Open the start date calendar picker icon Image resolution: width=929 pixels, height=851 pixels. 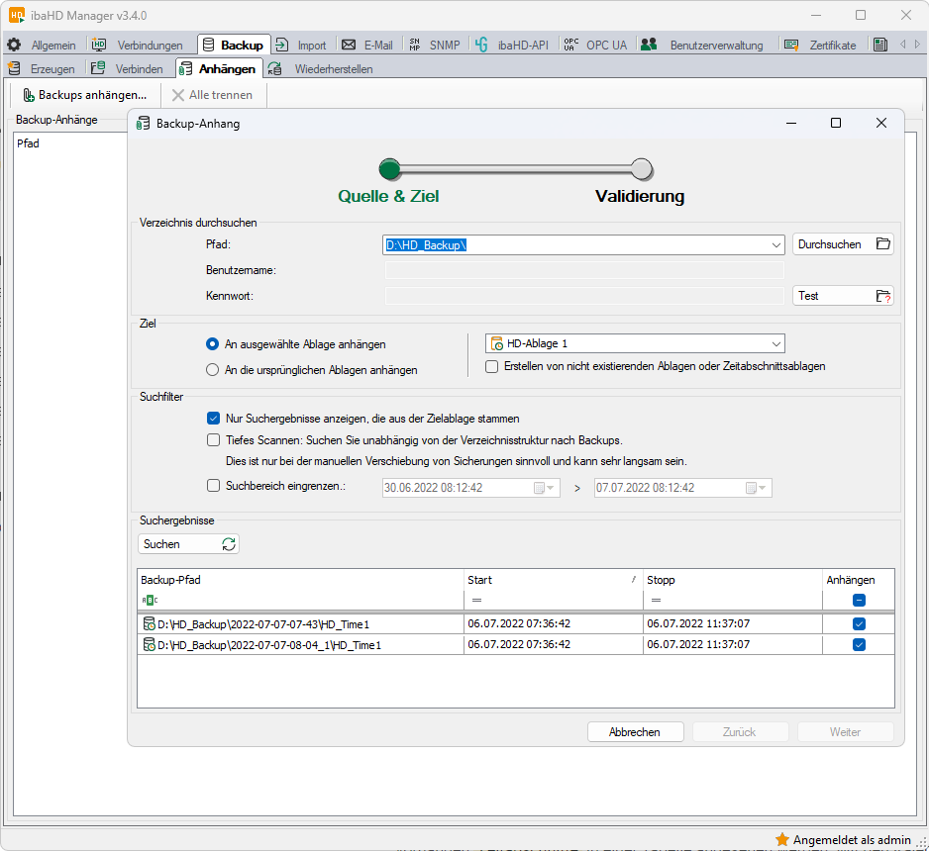[x=540, y=488]
